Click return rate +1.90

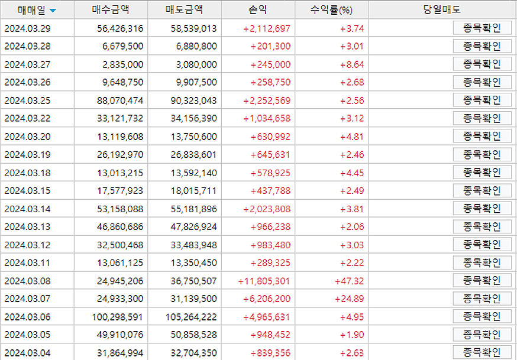352,335
